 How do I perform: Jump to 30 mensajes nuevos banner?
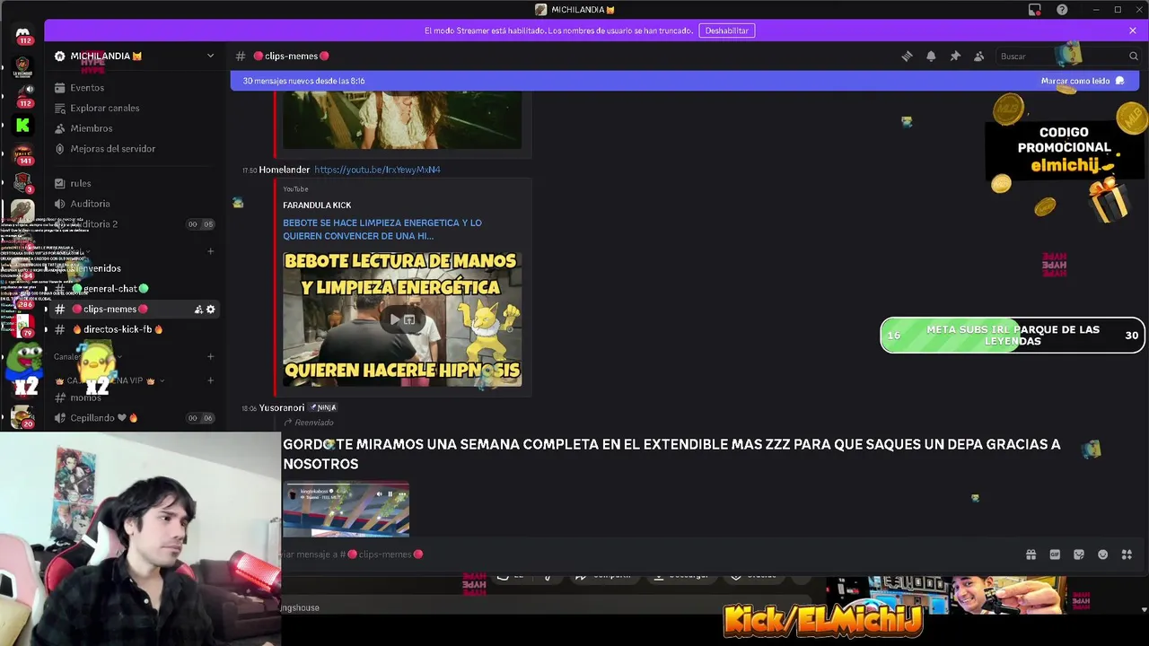click(x=303, y=81)
